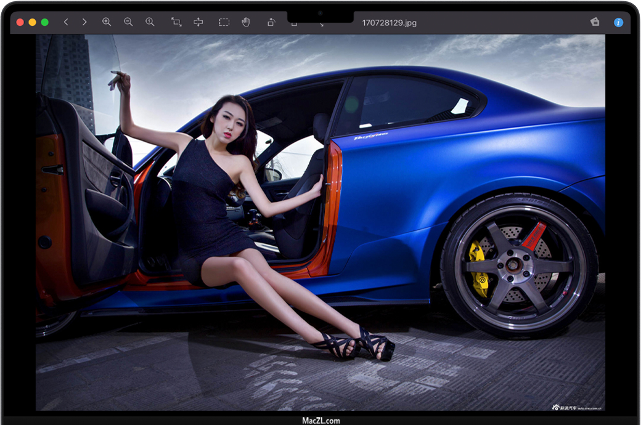Screen dimensions: 641x425
Task: Open the eraser-shaped tool at top right
Action: pyautogui.click(x=595, y=22)
